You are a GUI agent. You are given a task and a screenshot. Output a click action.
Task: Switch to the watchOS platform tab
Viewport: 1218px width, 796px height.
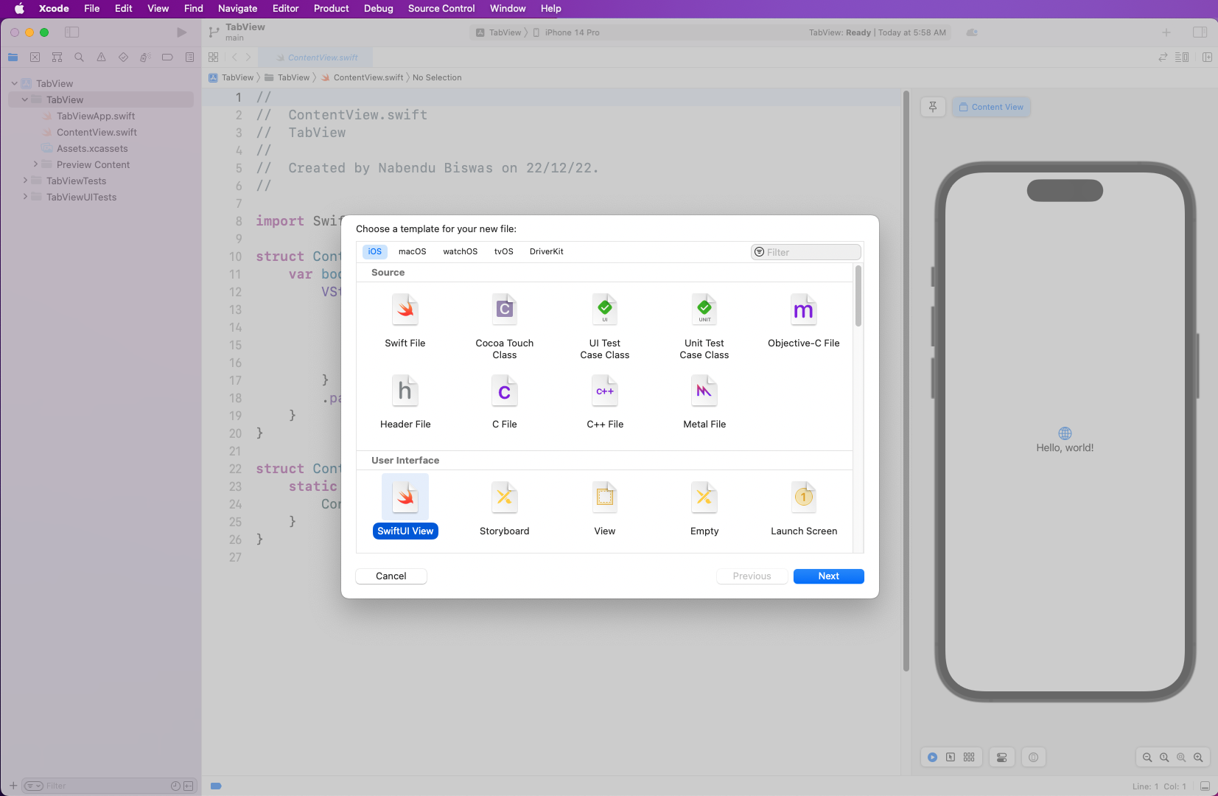pos(461,251)
